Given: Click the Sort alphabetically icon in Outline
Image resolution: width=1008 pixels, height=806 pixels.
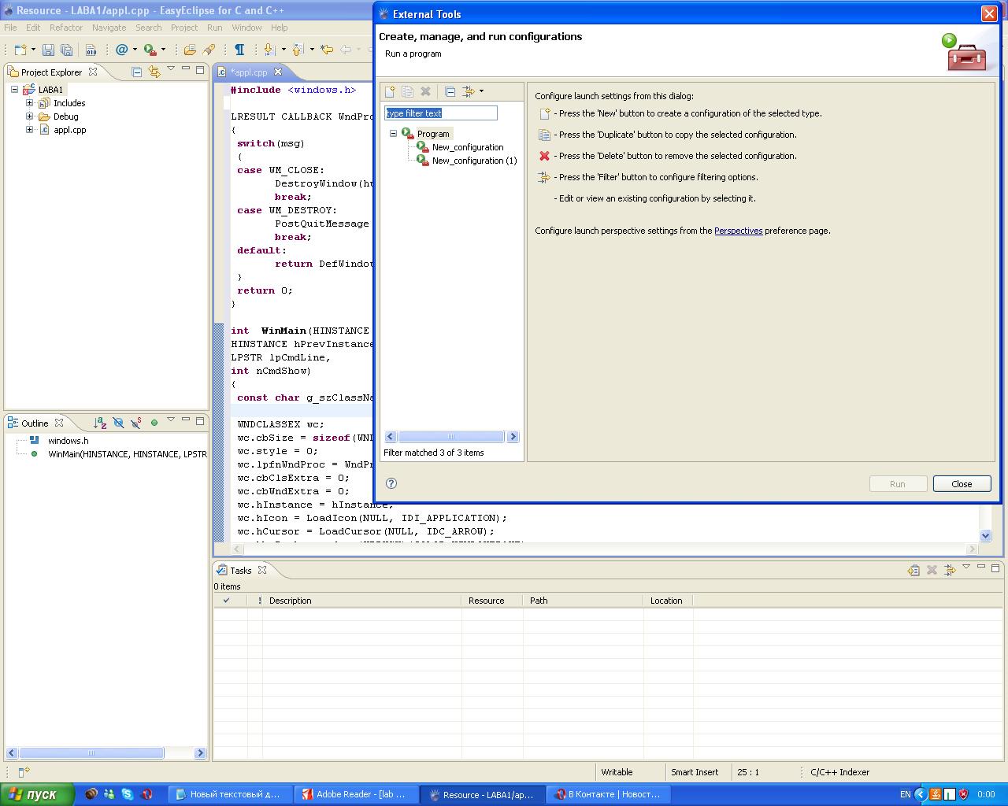Looking at the screenshot, I should 100,423.
